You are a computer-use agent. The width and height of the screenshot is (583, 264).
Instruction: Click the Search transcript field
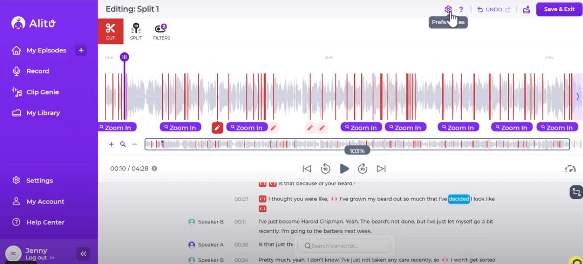(x=344, y=245)
